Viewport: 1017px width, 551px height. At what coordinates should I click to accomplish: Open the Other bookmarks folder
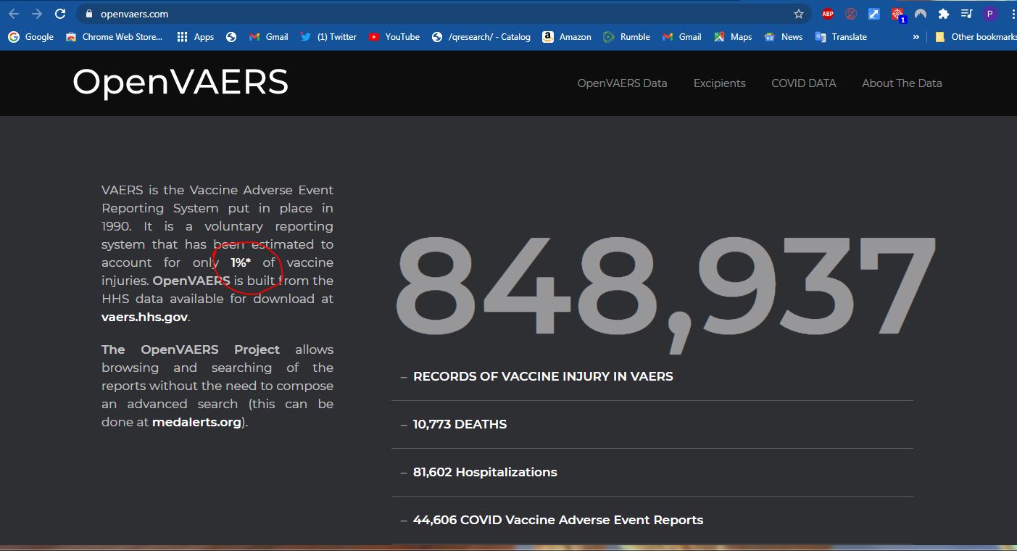pos(976,37)
